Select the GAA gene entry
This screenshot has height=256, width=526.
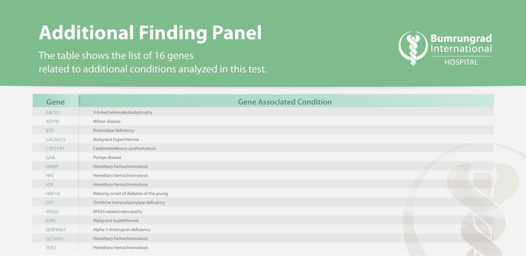click(x=50, y=158)
